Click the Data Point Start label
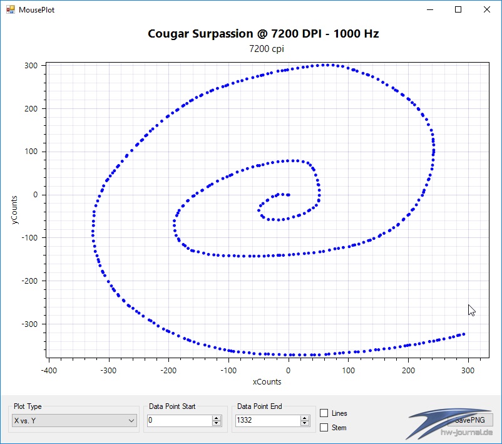 pos(172,406)
